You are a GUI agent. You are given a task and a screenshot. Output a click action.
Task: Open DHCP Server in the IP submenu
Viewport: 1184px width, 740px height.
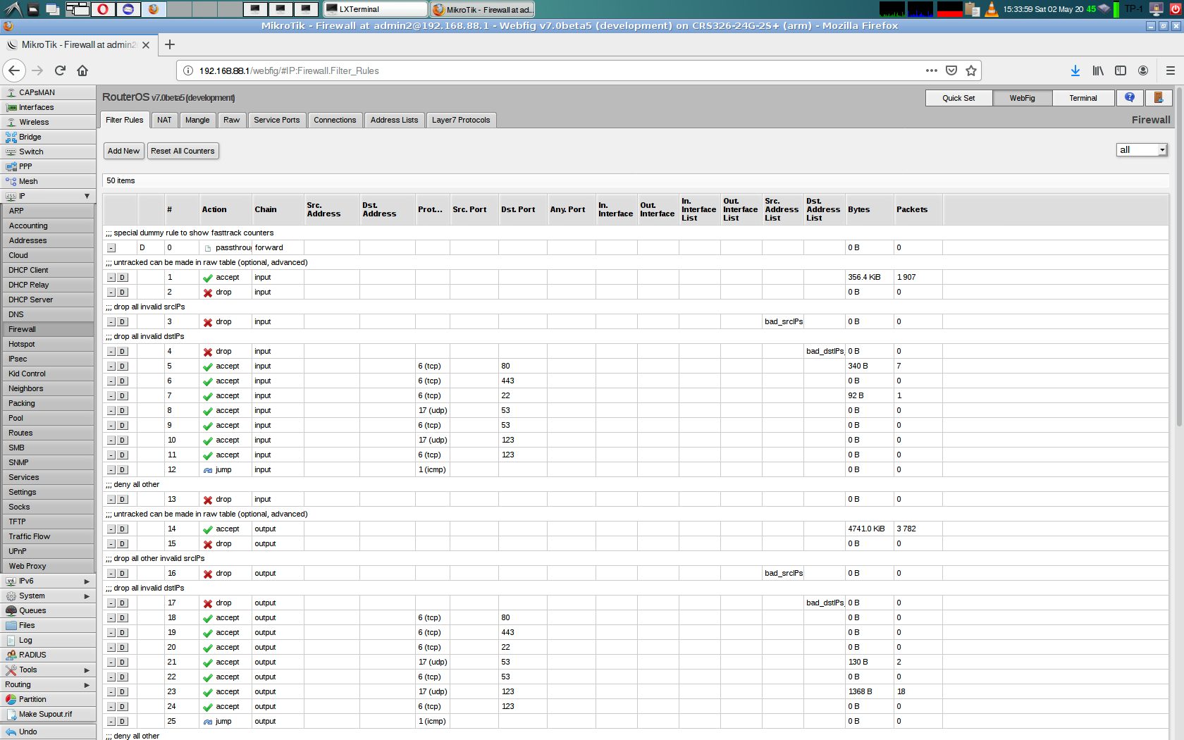(x=49, y=300)
